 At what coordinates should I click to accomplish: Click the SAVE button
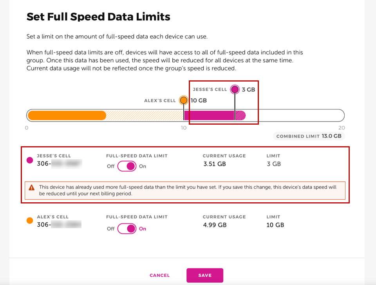click(x=205, y=275)
